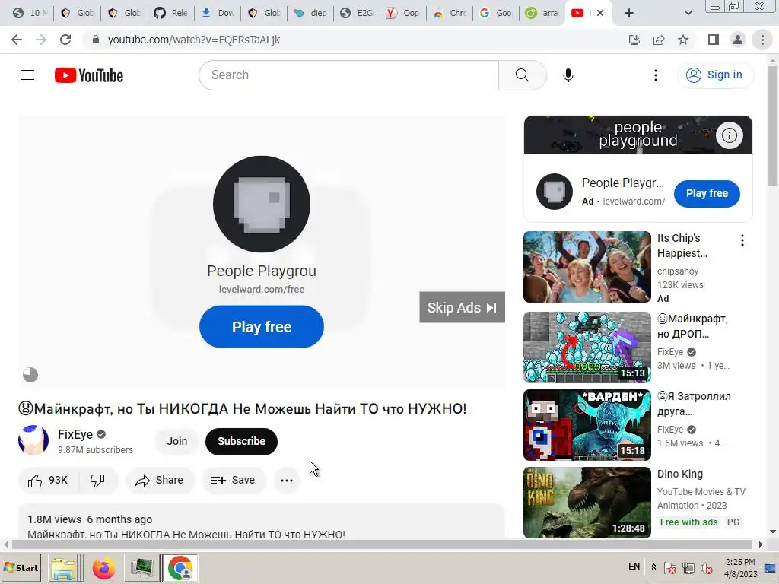Open YouTube settings three-dot menu
Screen dimensions: 779x584
[656, 75]
